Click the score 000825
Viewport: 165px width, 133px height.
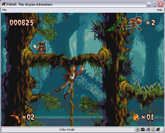point(21,23)
